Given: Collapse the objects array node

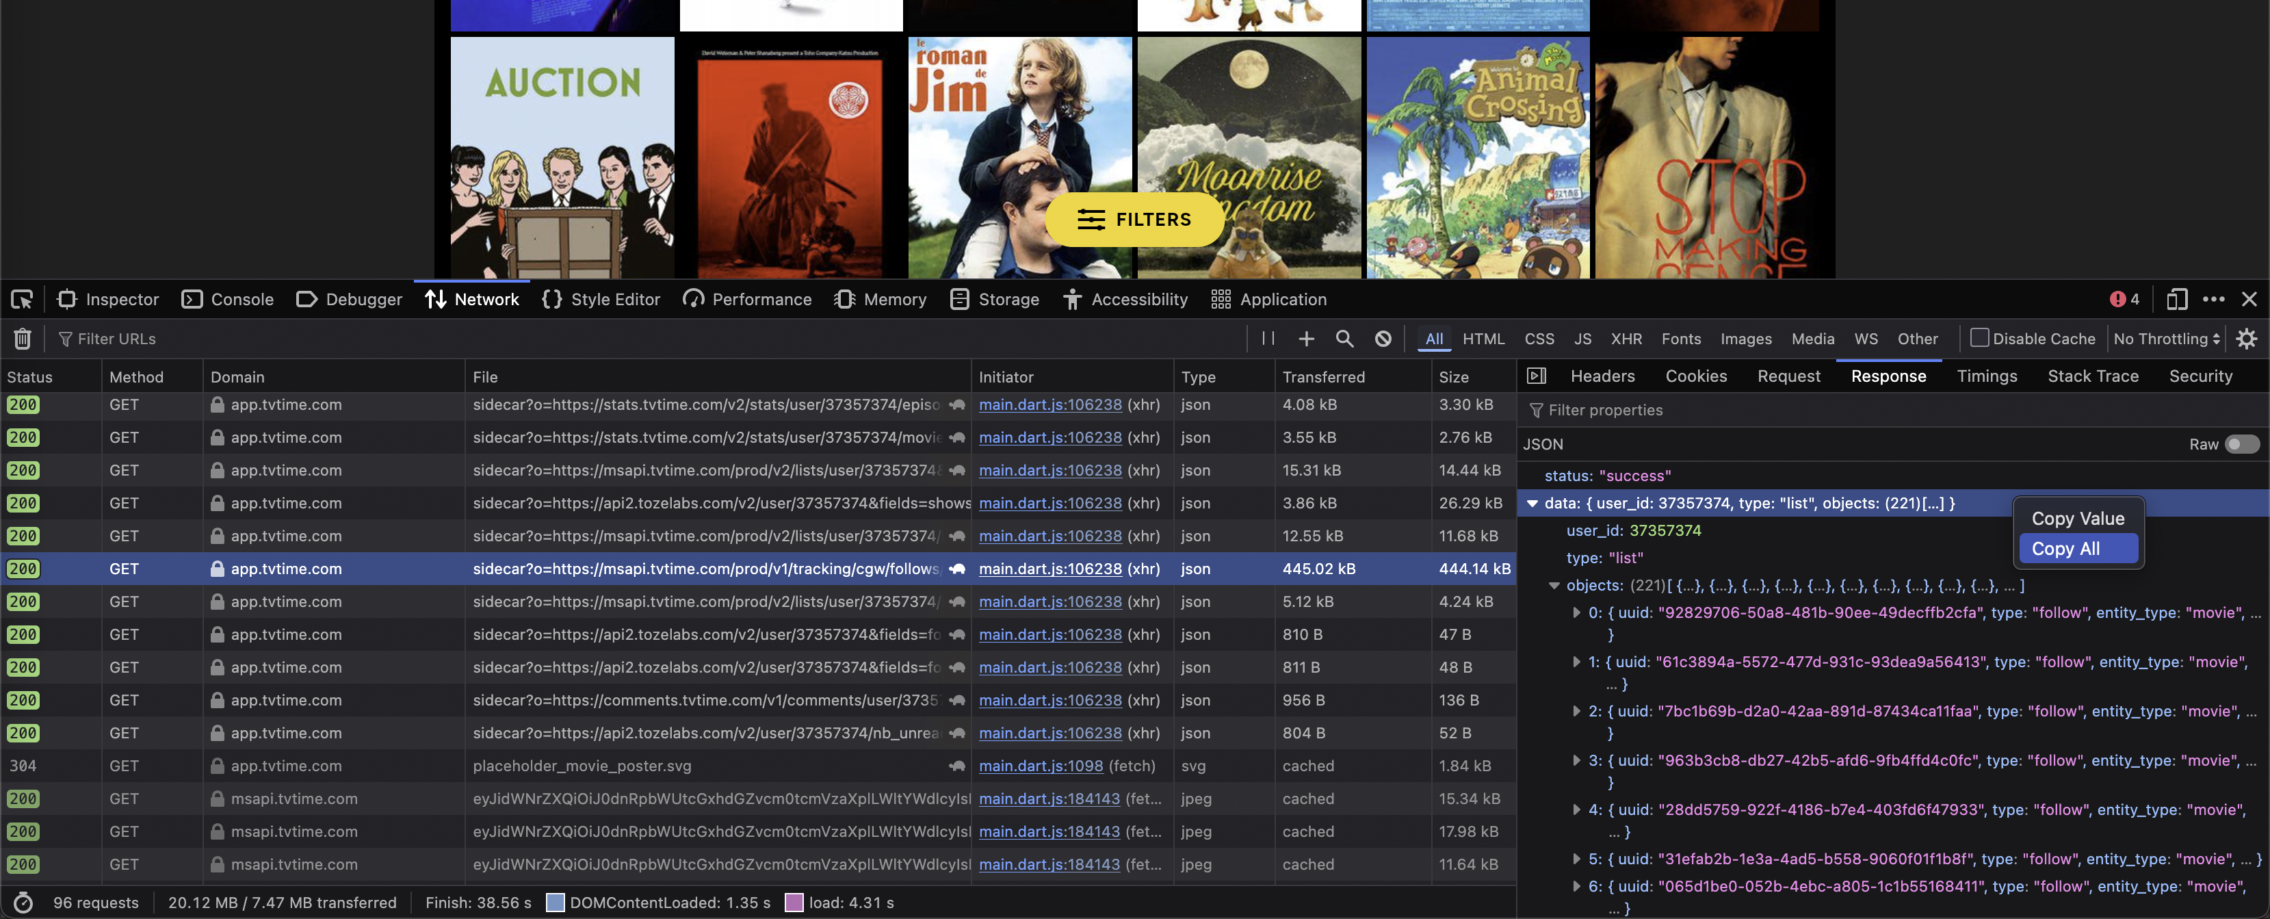Looking at the screenshot, I should [1554, 585].
